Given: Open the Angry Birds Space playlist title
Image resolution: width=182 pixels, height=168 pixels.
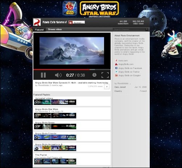Looking at the screenshot, I should pyautogui.click(x=45, y=123).
